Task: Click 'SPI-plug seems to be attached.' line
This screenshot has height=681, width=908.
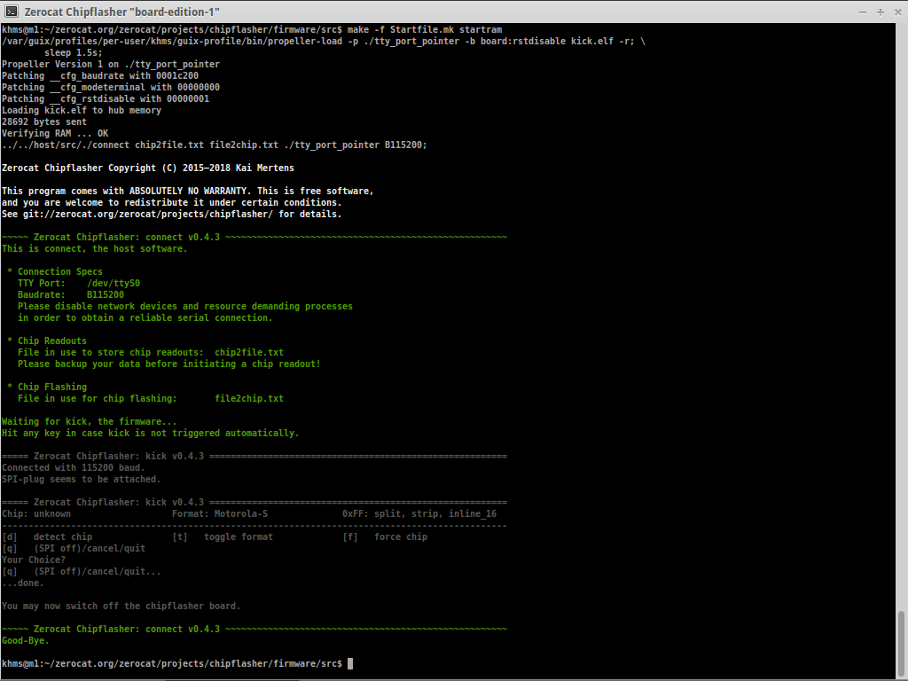Action: pyautogui.click(x=81, y=480)
